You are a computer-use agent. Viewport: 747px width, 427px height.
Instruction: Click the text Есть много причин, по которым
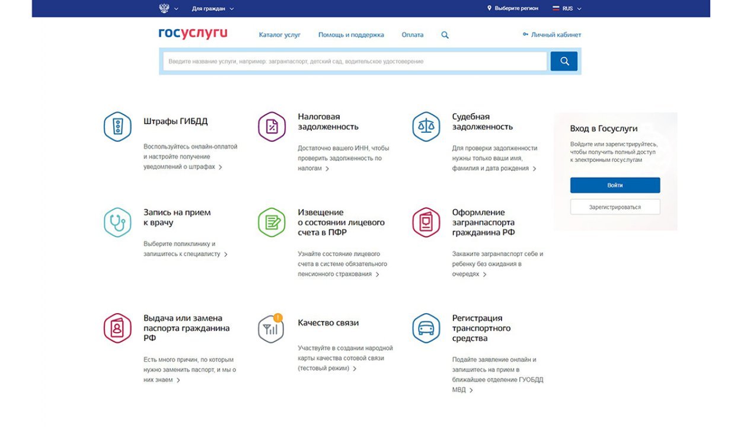pyautogui.click(x=189, y=360)
